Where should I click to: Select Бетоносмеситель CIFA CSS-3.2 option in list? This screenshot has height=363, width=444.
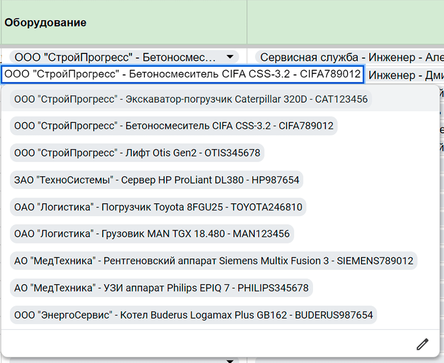point(174,126)
